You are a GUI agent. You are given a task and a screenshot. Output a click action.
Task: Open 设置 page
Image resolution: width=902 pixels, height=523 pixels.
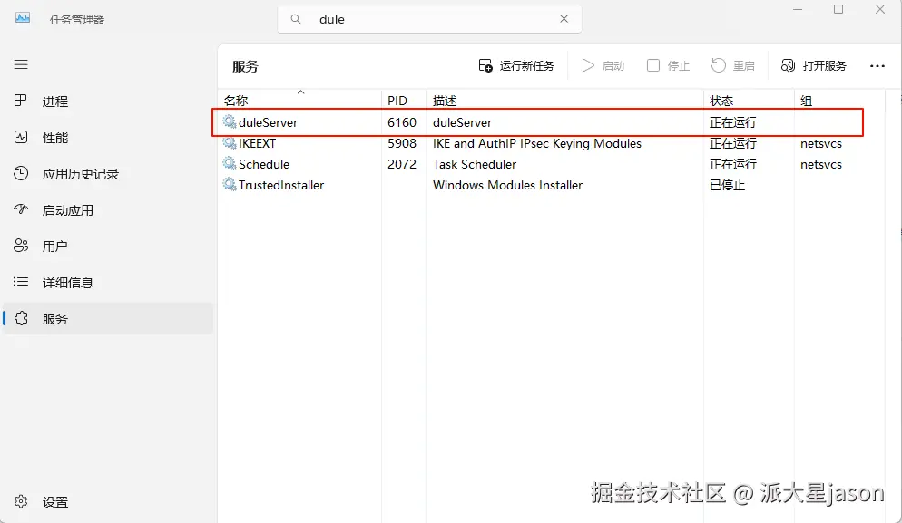coord(55,502)
